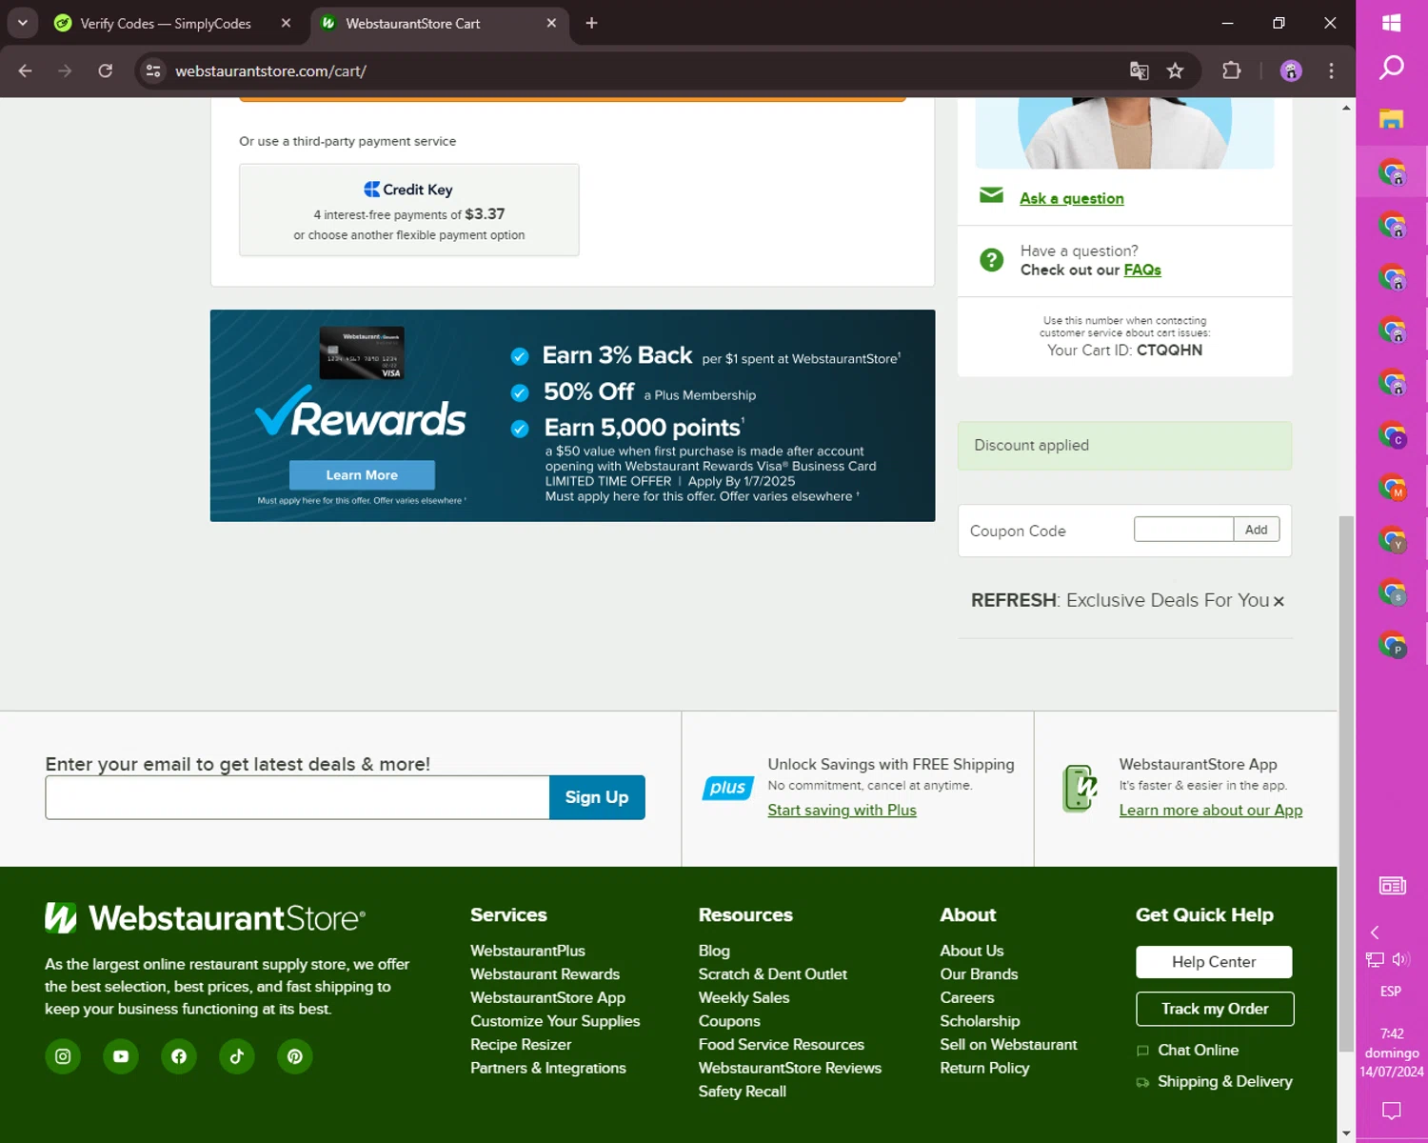Bookmark this page with the star icon
The height and width of the screenshot is (1143, 1428).
coord(1176,70)
